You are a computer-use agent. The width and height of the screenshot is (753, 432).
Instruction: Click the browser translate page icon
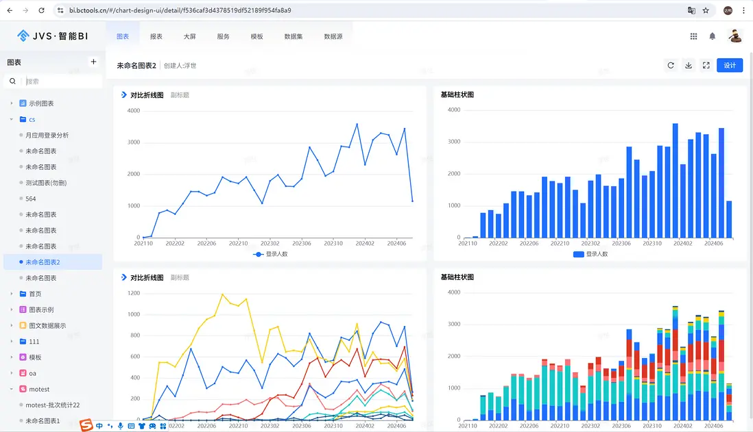click(691, 10)
